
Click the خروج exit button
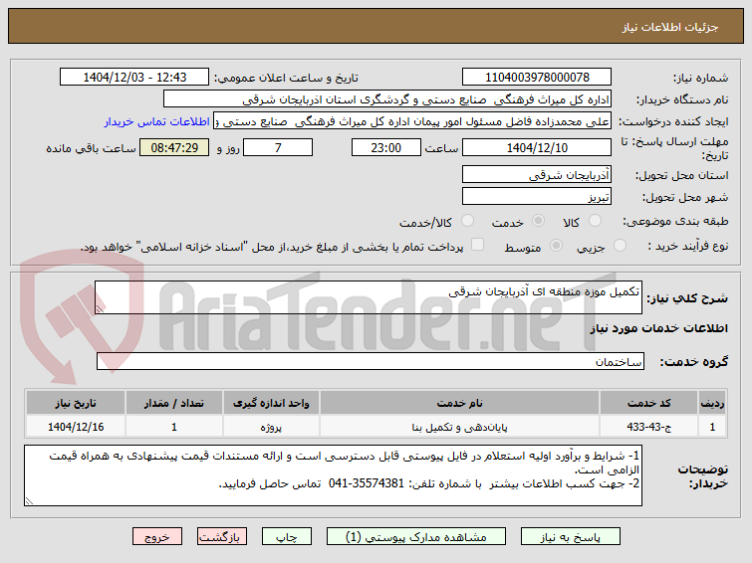tap(157, 537)
